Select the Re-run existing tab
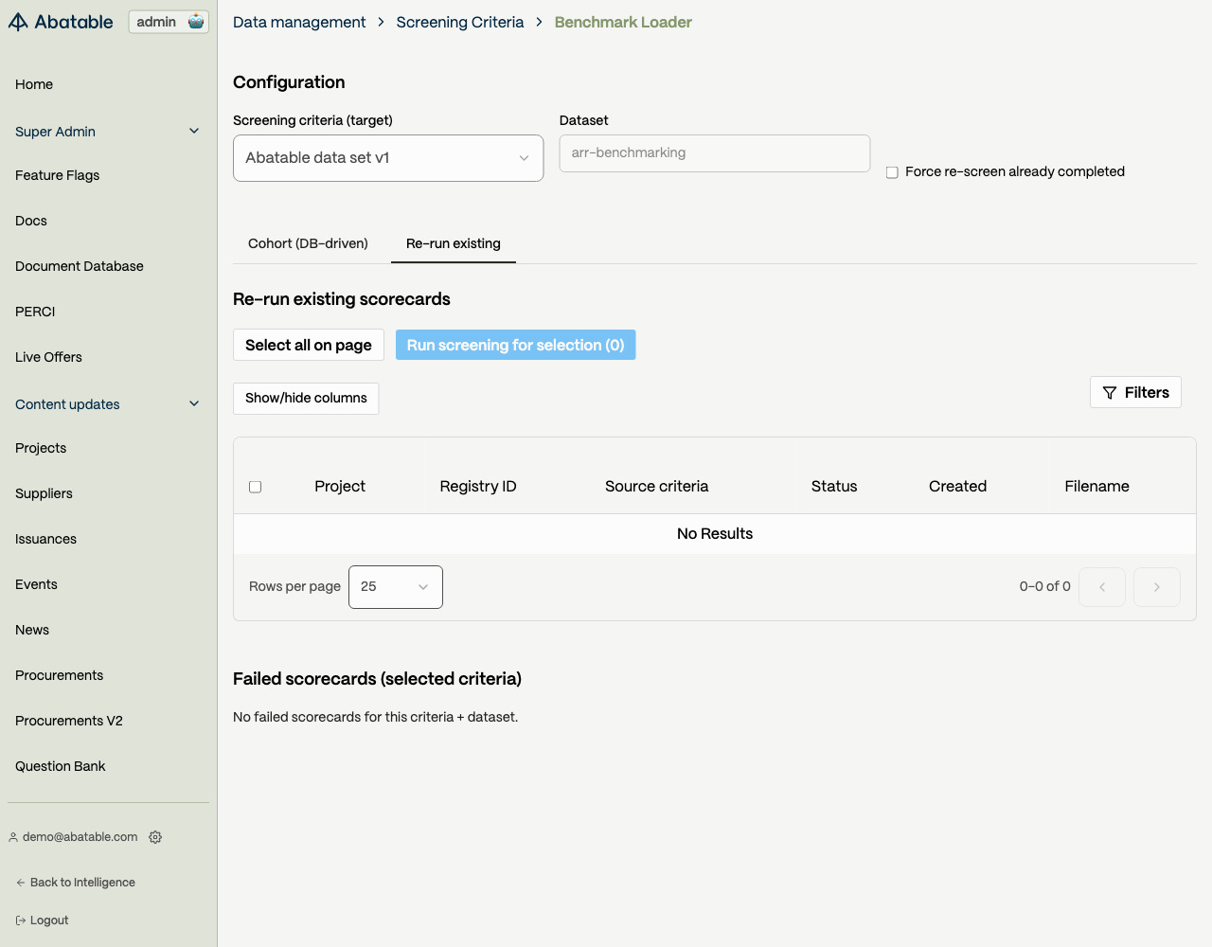This screenshot has width=1212, height=947. (454, 243)
